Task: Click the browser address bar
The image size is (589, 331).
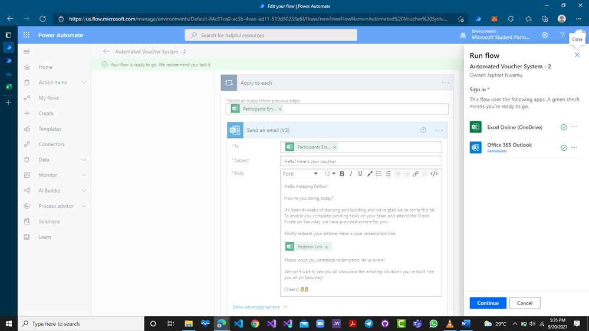Action: (258, 19)
